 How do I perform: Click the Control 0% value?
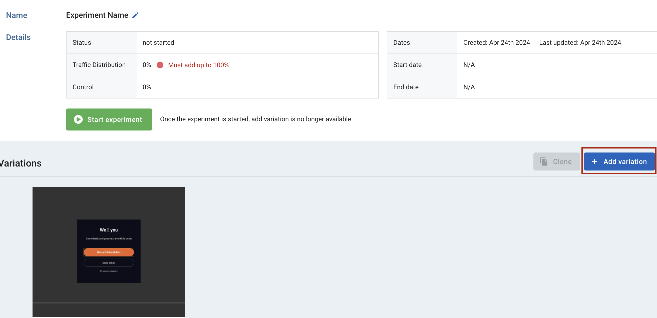[x=147, y=87]
